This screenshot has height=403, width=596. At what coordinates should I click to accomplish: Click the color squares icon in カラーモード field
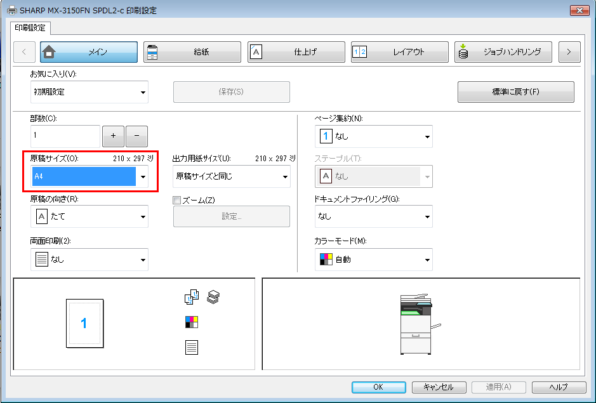point(326,260)
